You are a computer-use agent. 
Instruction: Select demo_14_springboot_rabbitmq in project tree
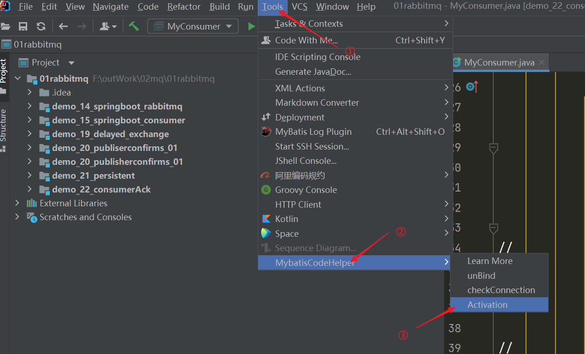(117, 106)
